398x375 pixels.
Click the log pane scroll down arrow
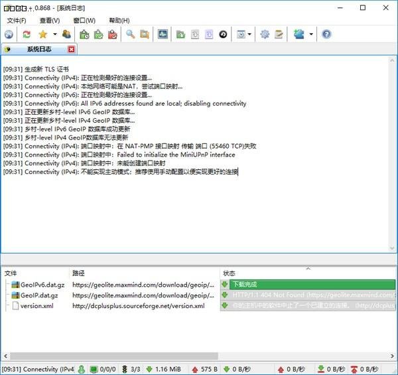click(392, 248)
